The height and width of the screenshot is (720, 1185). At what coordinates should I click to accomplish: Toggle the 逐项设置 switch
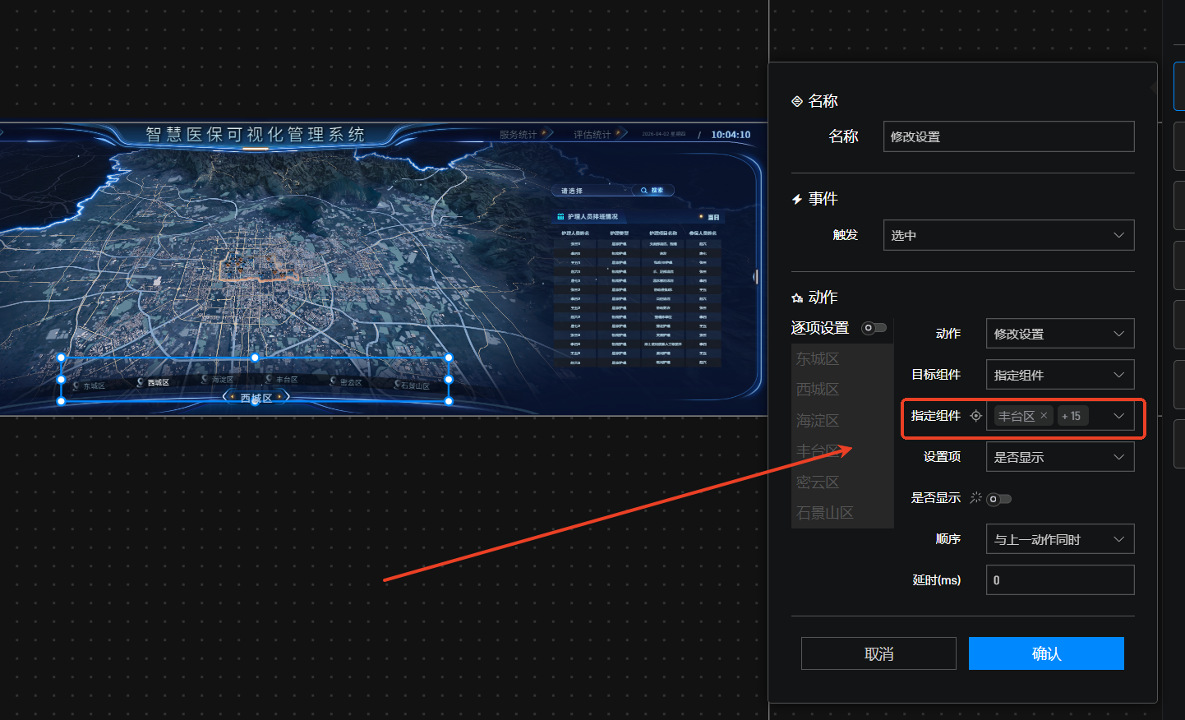coord(873,328)
